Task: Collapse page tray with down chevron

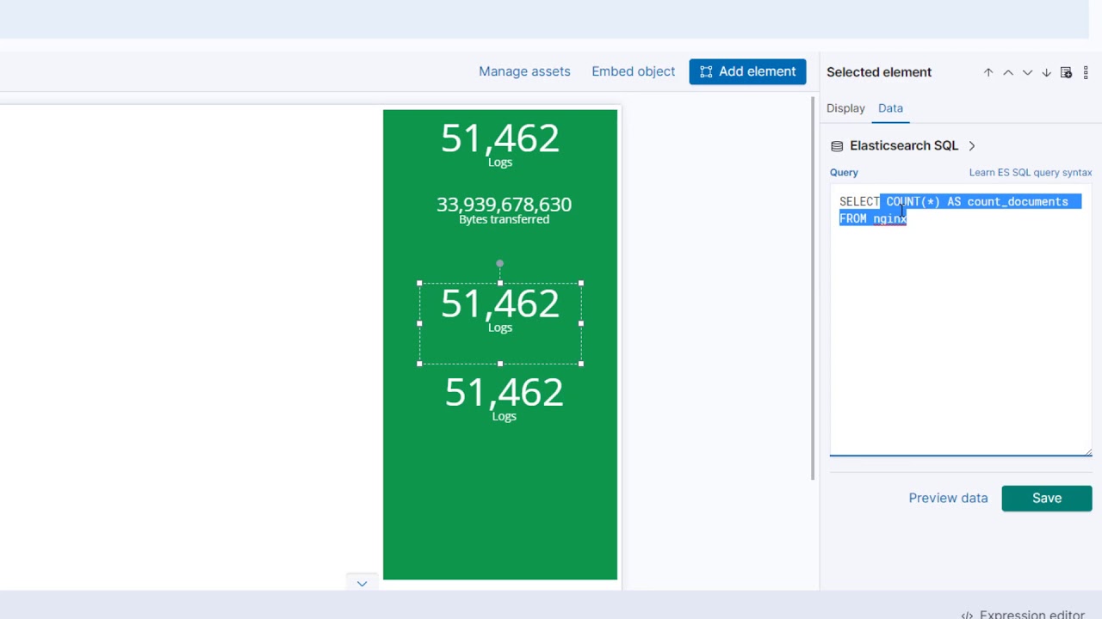Action: 362,584
